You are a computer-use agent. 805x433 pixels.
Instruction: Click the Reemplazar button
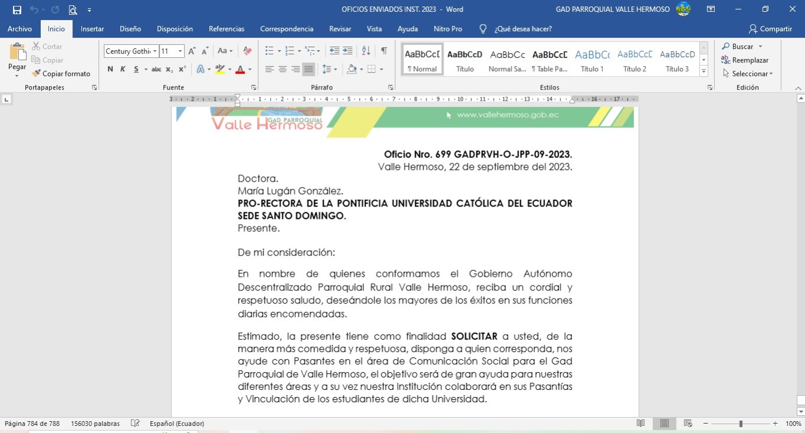(x=745, y=60)
